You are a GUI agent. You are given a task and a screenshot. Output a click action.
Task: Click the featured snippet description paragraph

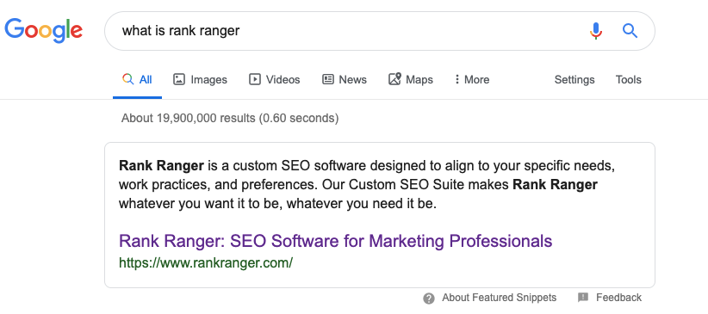point(367,184)
